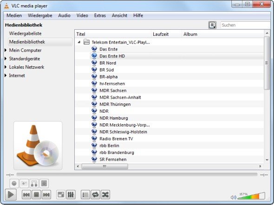
Task: Toggle loop repeat mode
Action: coord(95,194)
